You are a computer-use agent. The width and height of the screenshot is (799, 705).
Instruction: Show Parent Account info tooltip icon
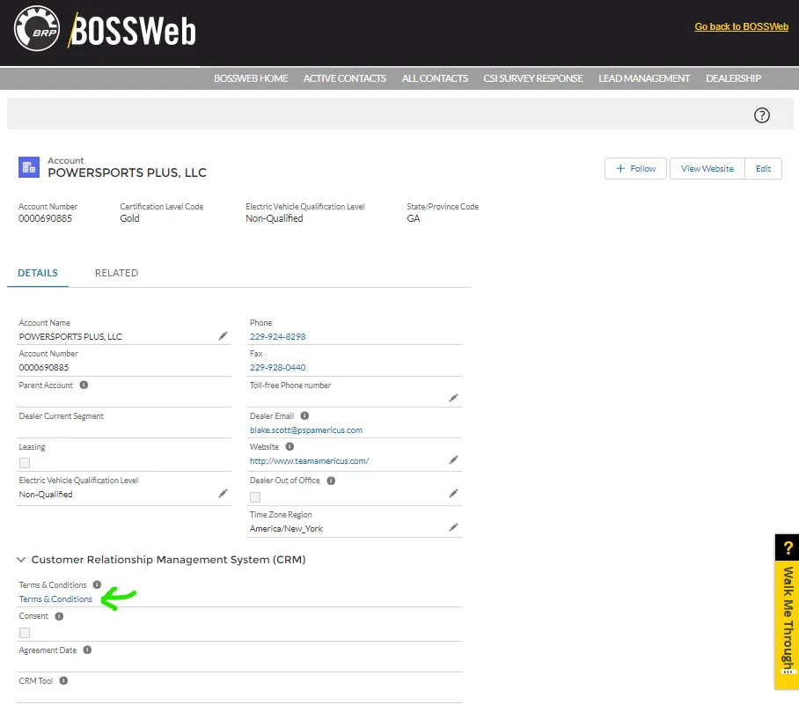coord(84,385)
